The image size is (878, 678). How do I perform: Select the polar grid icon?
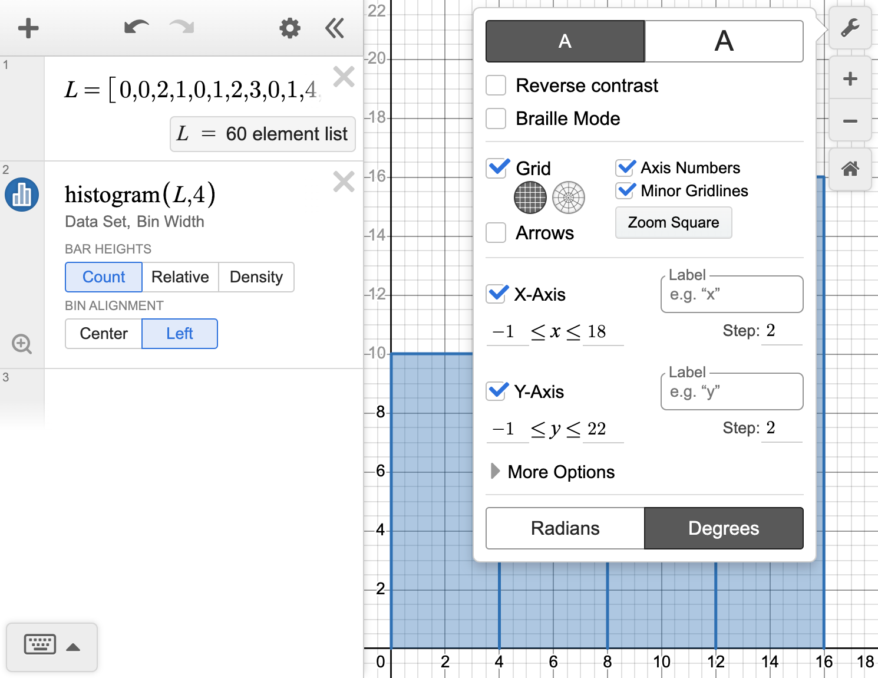click(569, 198)
